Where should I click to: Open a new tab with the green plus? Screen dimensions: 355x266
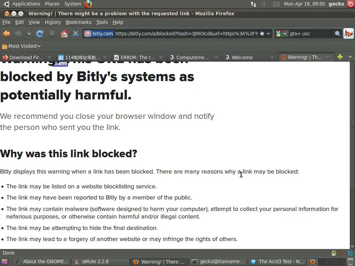tap(340, 57)
